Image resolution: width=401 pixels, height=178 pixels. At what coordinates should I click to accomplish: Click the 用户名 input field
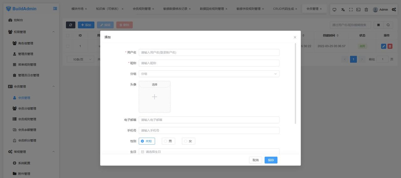209,52
